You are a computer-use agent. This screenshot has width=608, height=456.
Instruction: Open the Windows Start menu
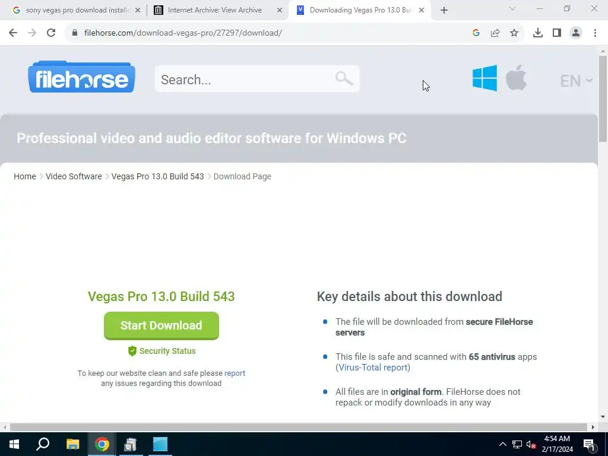tap(14, 444)
